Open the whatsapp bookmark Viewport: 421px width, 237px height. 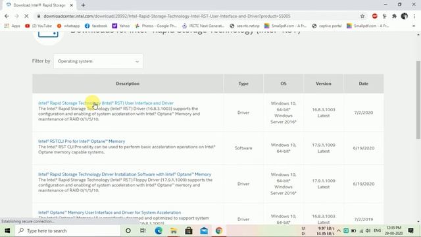pyautogui.click(x=68, y=26)
